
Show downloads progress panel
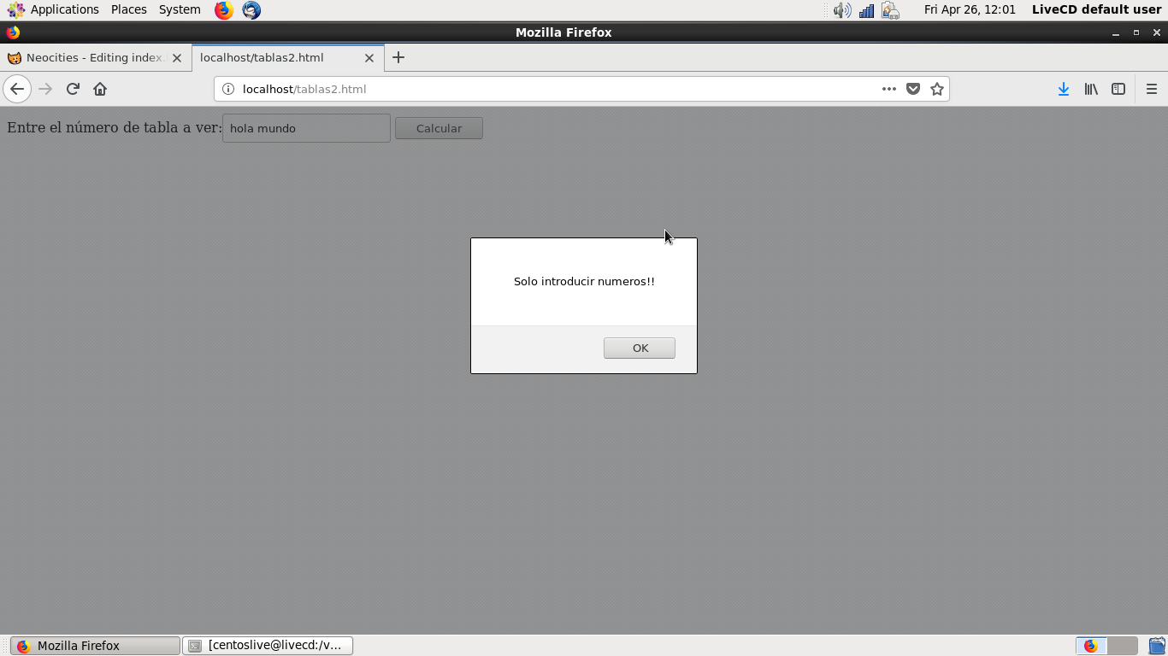(x=1063, y=89)
